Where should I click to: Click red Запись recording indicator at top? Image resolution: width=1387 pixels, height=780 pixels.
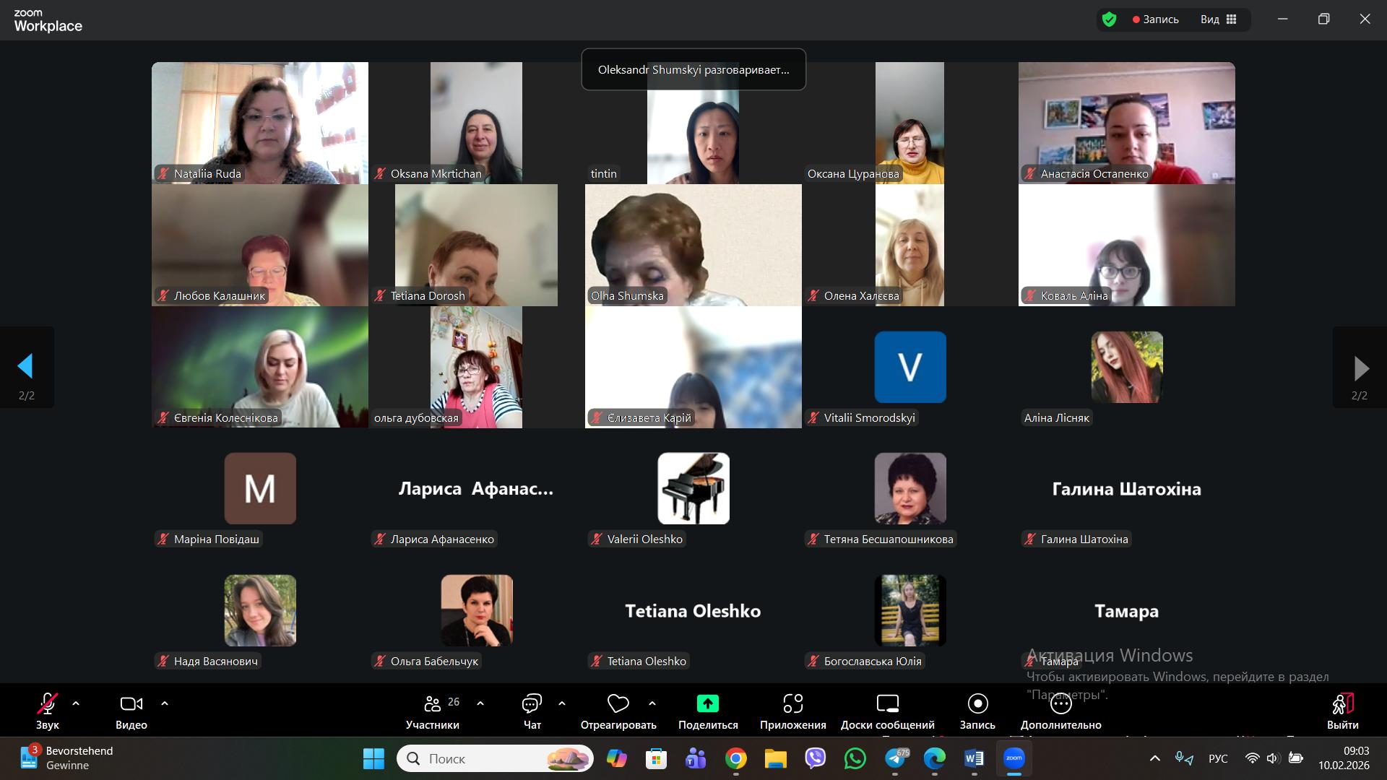(x=1155, y=19)
